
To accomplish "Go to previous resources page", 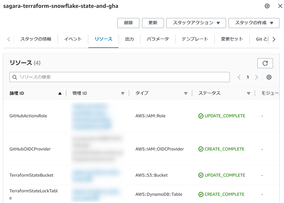I will click(239, 77).
